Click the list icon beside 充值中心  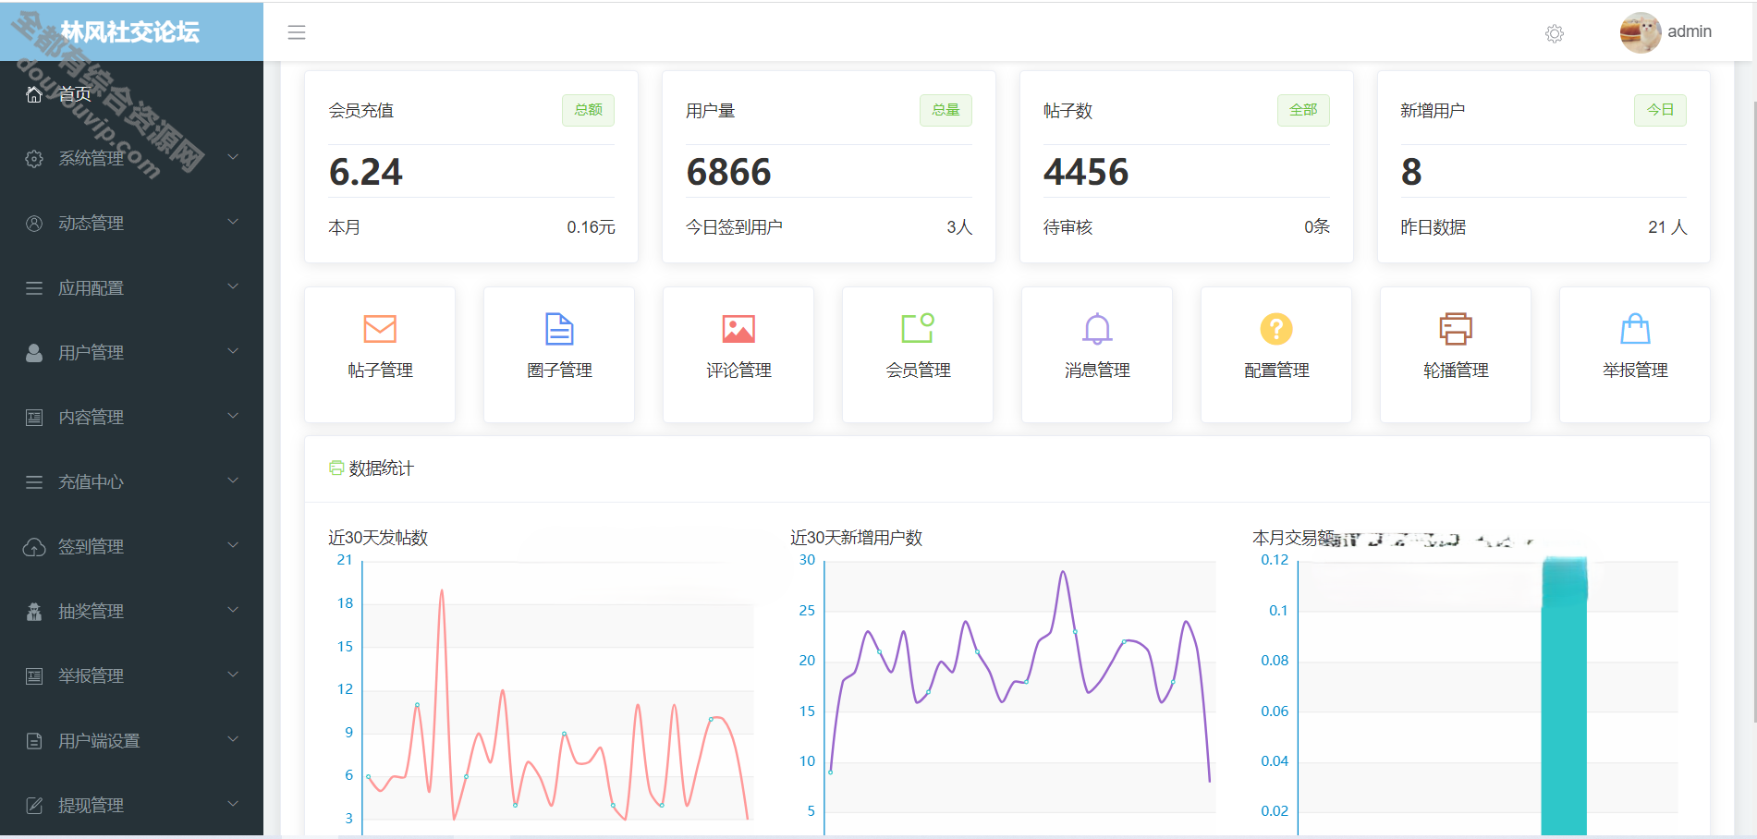pyautogui.click(x=34, y=481)
